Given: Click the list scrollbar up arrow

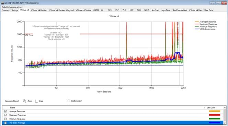Looking at the screenshot, I should tap(225, 107).
